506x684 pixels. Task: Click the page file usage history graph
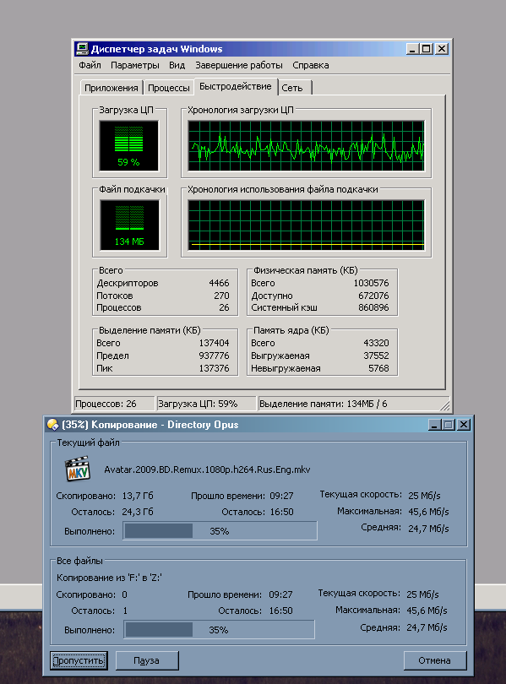[x=306, y=225]
